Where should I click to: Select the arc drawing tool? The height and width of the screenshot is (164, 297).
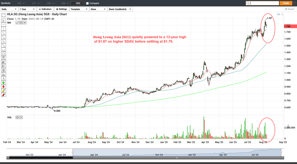click(x=3, y=50)
